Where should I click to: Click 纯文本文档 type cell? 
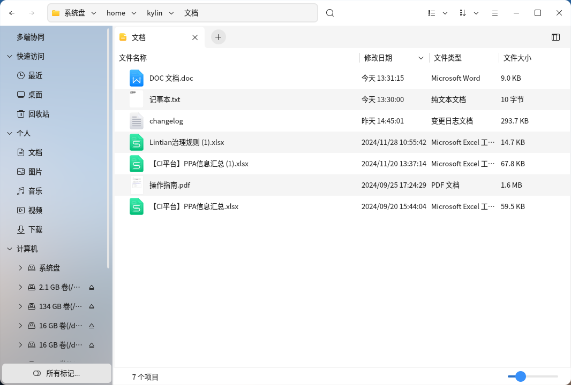point(448,99)
